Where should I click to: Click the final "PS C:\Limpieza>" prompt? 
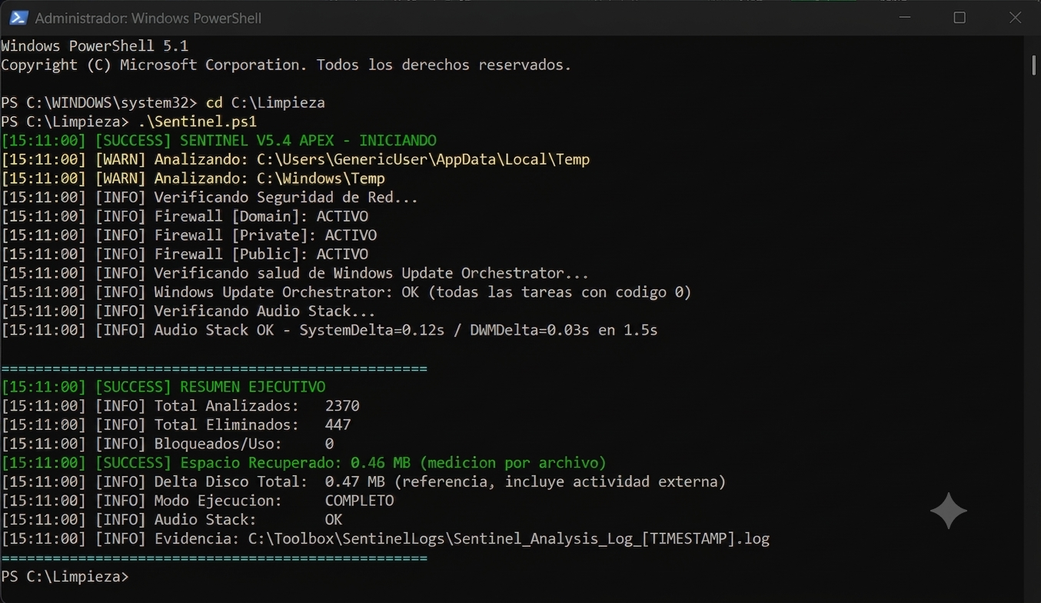coord(65,577)
